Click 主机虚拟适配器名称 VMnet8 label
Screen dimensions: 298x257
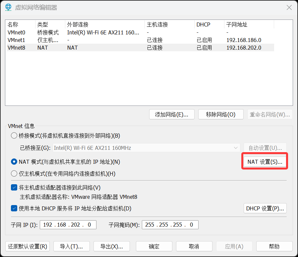[x=79, y=197]
